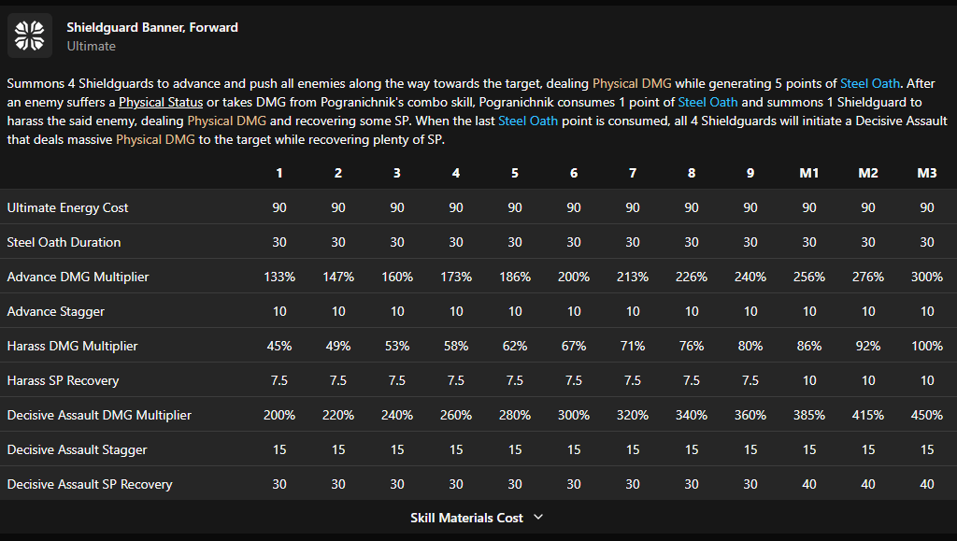
Task: Select the level 1 column header
Action: pos(279,173)
